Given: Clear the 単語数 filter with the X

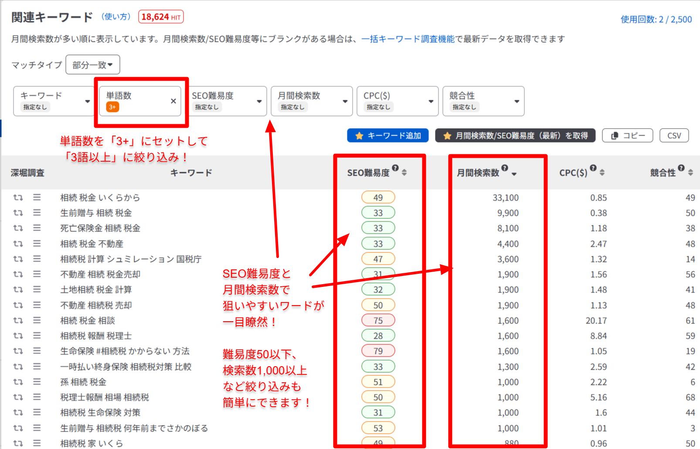Looking at the screenshot, I should (x=173, y=101).
